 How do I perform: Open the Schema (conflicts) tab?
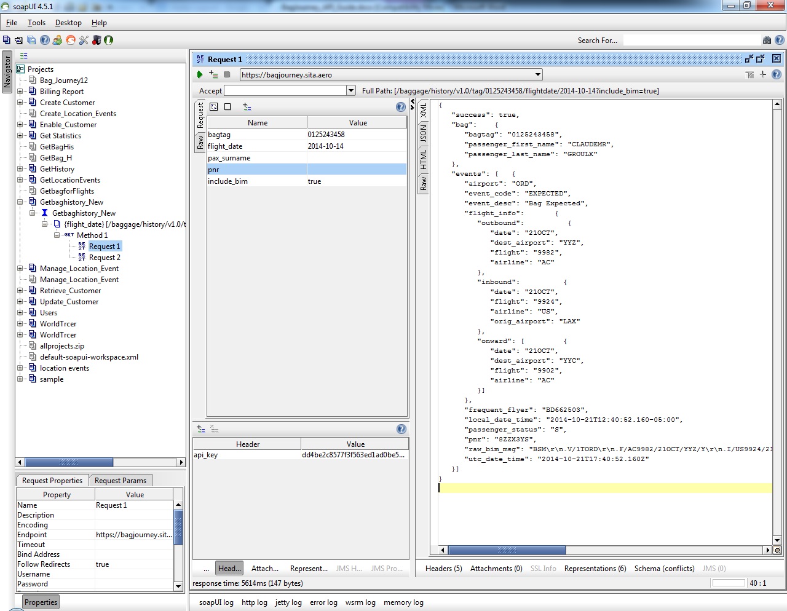pos(664,569)
